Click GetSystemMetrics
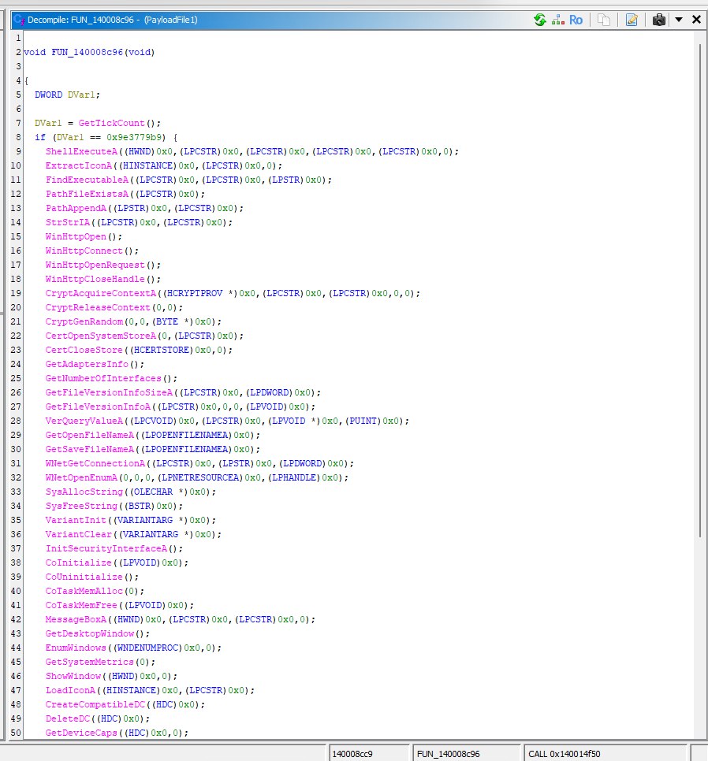This screenshot has height=761, width=708. pyautogui.click(x=89, y=662)
